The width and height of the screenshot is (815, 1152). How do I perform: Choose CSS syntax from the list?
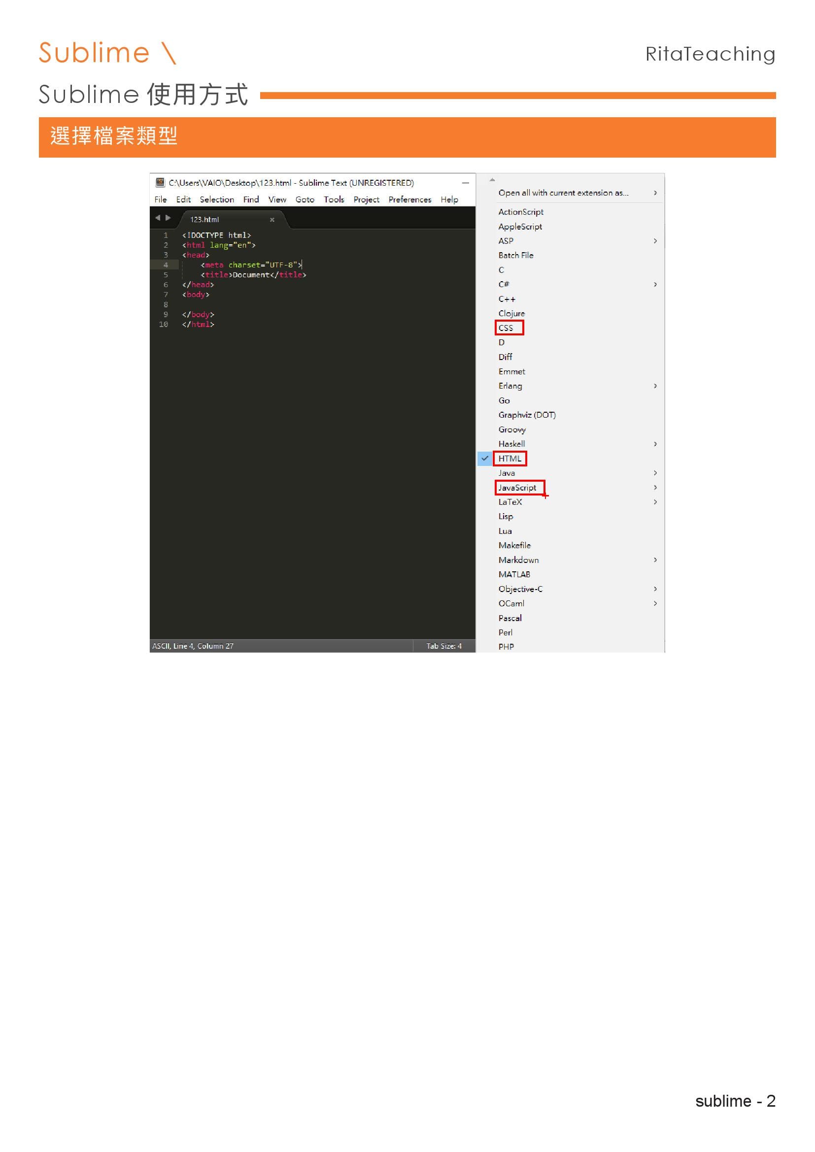tap(506, 328)
